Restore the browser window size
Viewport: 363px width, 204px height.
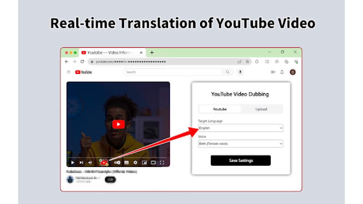pos(282,52)
